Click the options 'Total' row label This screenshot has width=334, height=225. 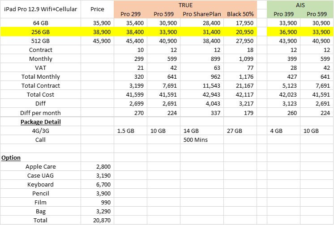(x=40, y=220)
